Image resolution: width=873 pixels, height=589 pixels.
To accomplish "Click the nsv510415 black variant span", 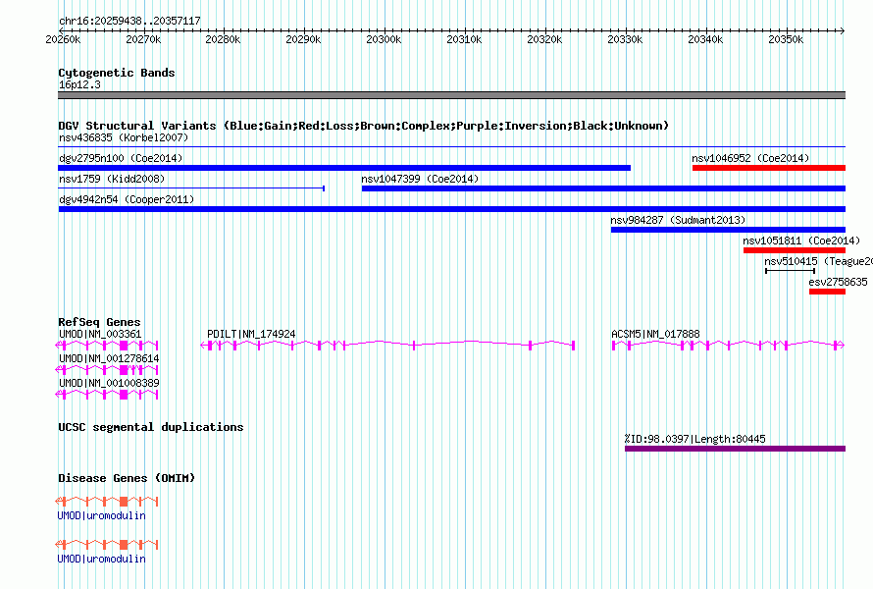I will 790,271.
